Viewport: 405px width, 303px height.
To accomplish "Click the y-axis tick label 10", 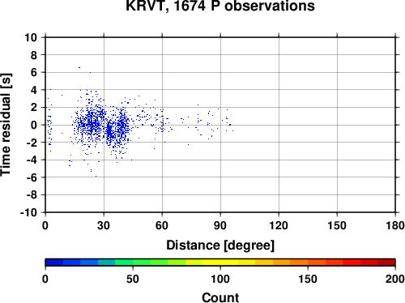I will click(x=31, y=37).
